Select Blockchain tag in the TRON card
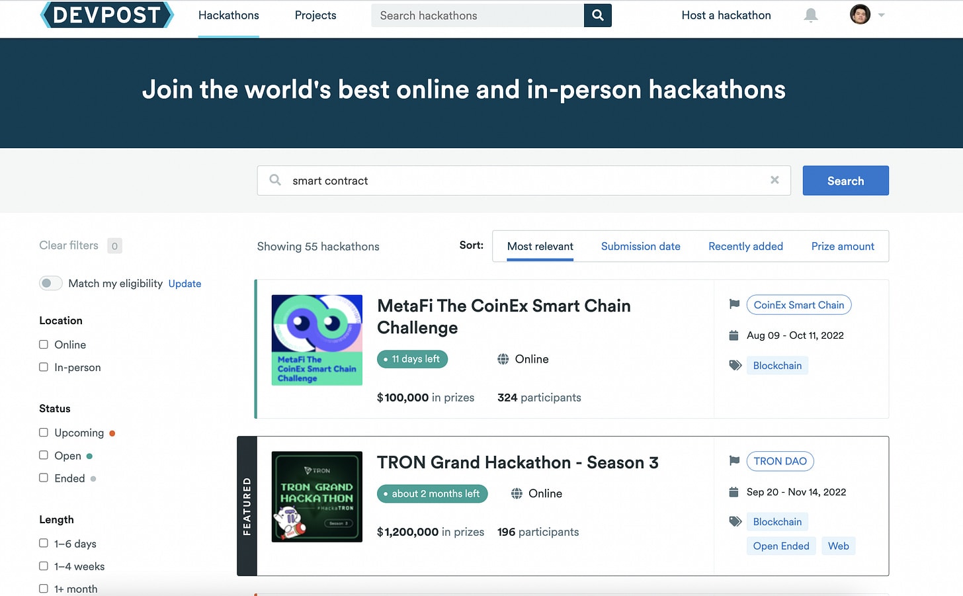The width and height of the screenshot is (963, 596). coord(777,522)
